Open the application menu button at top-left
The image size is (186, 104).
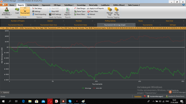point(4,5)
